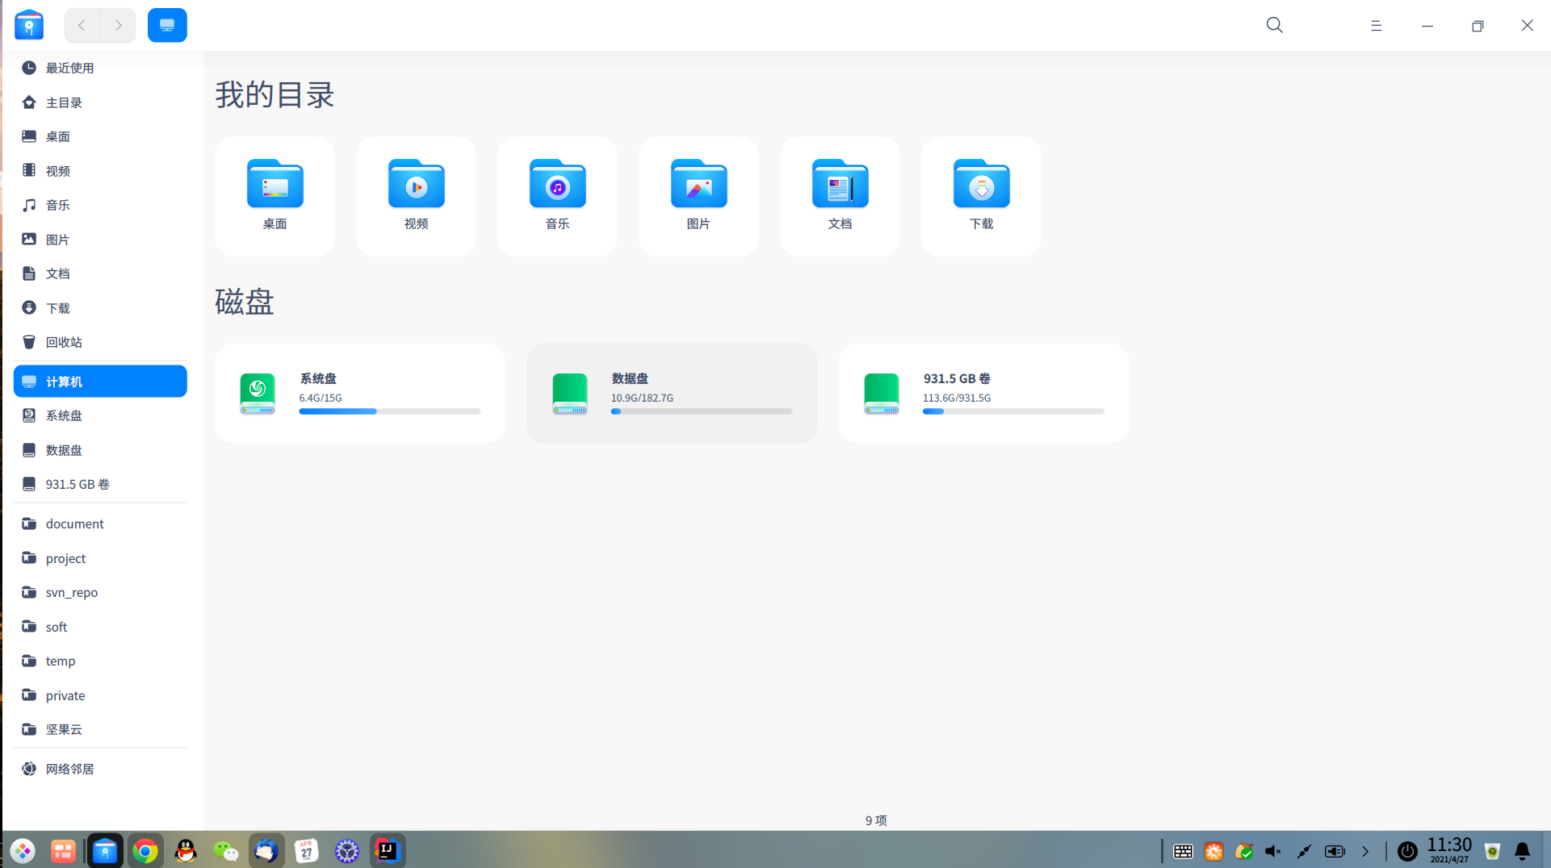
Task: Click the orange square tray icon
Action: [x=1214, y=851]
